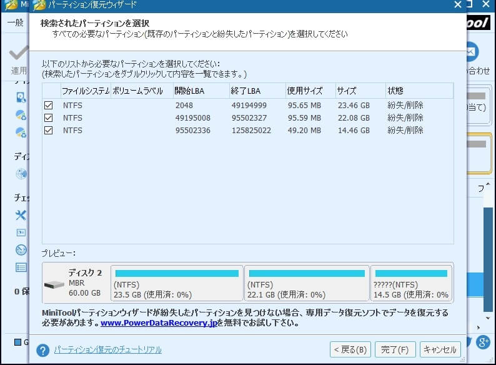This screenshot has width=496, height=365.
Task: Open the www.PowerDataRecovery.jp link
Action: (x=159, y=323)
